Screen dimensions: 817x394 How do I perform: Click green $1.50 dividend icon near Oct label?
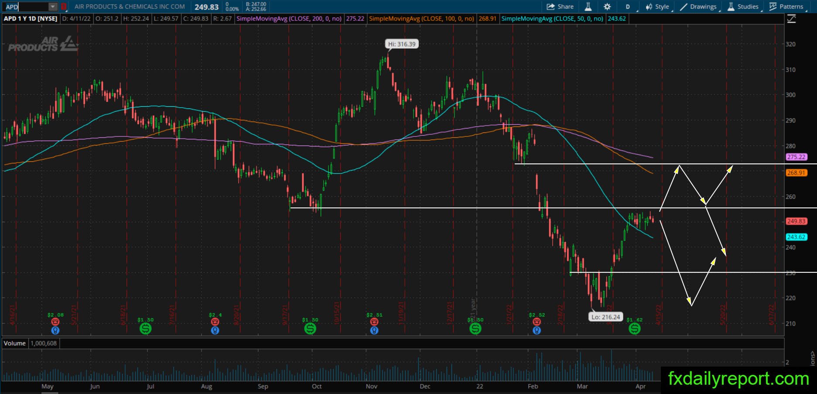310,329
